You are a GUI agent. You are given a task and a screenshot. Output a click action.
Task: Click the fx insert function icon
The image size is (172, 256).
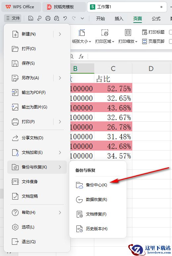pos(81,56)
